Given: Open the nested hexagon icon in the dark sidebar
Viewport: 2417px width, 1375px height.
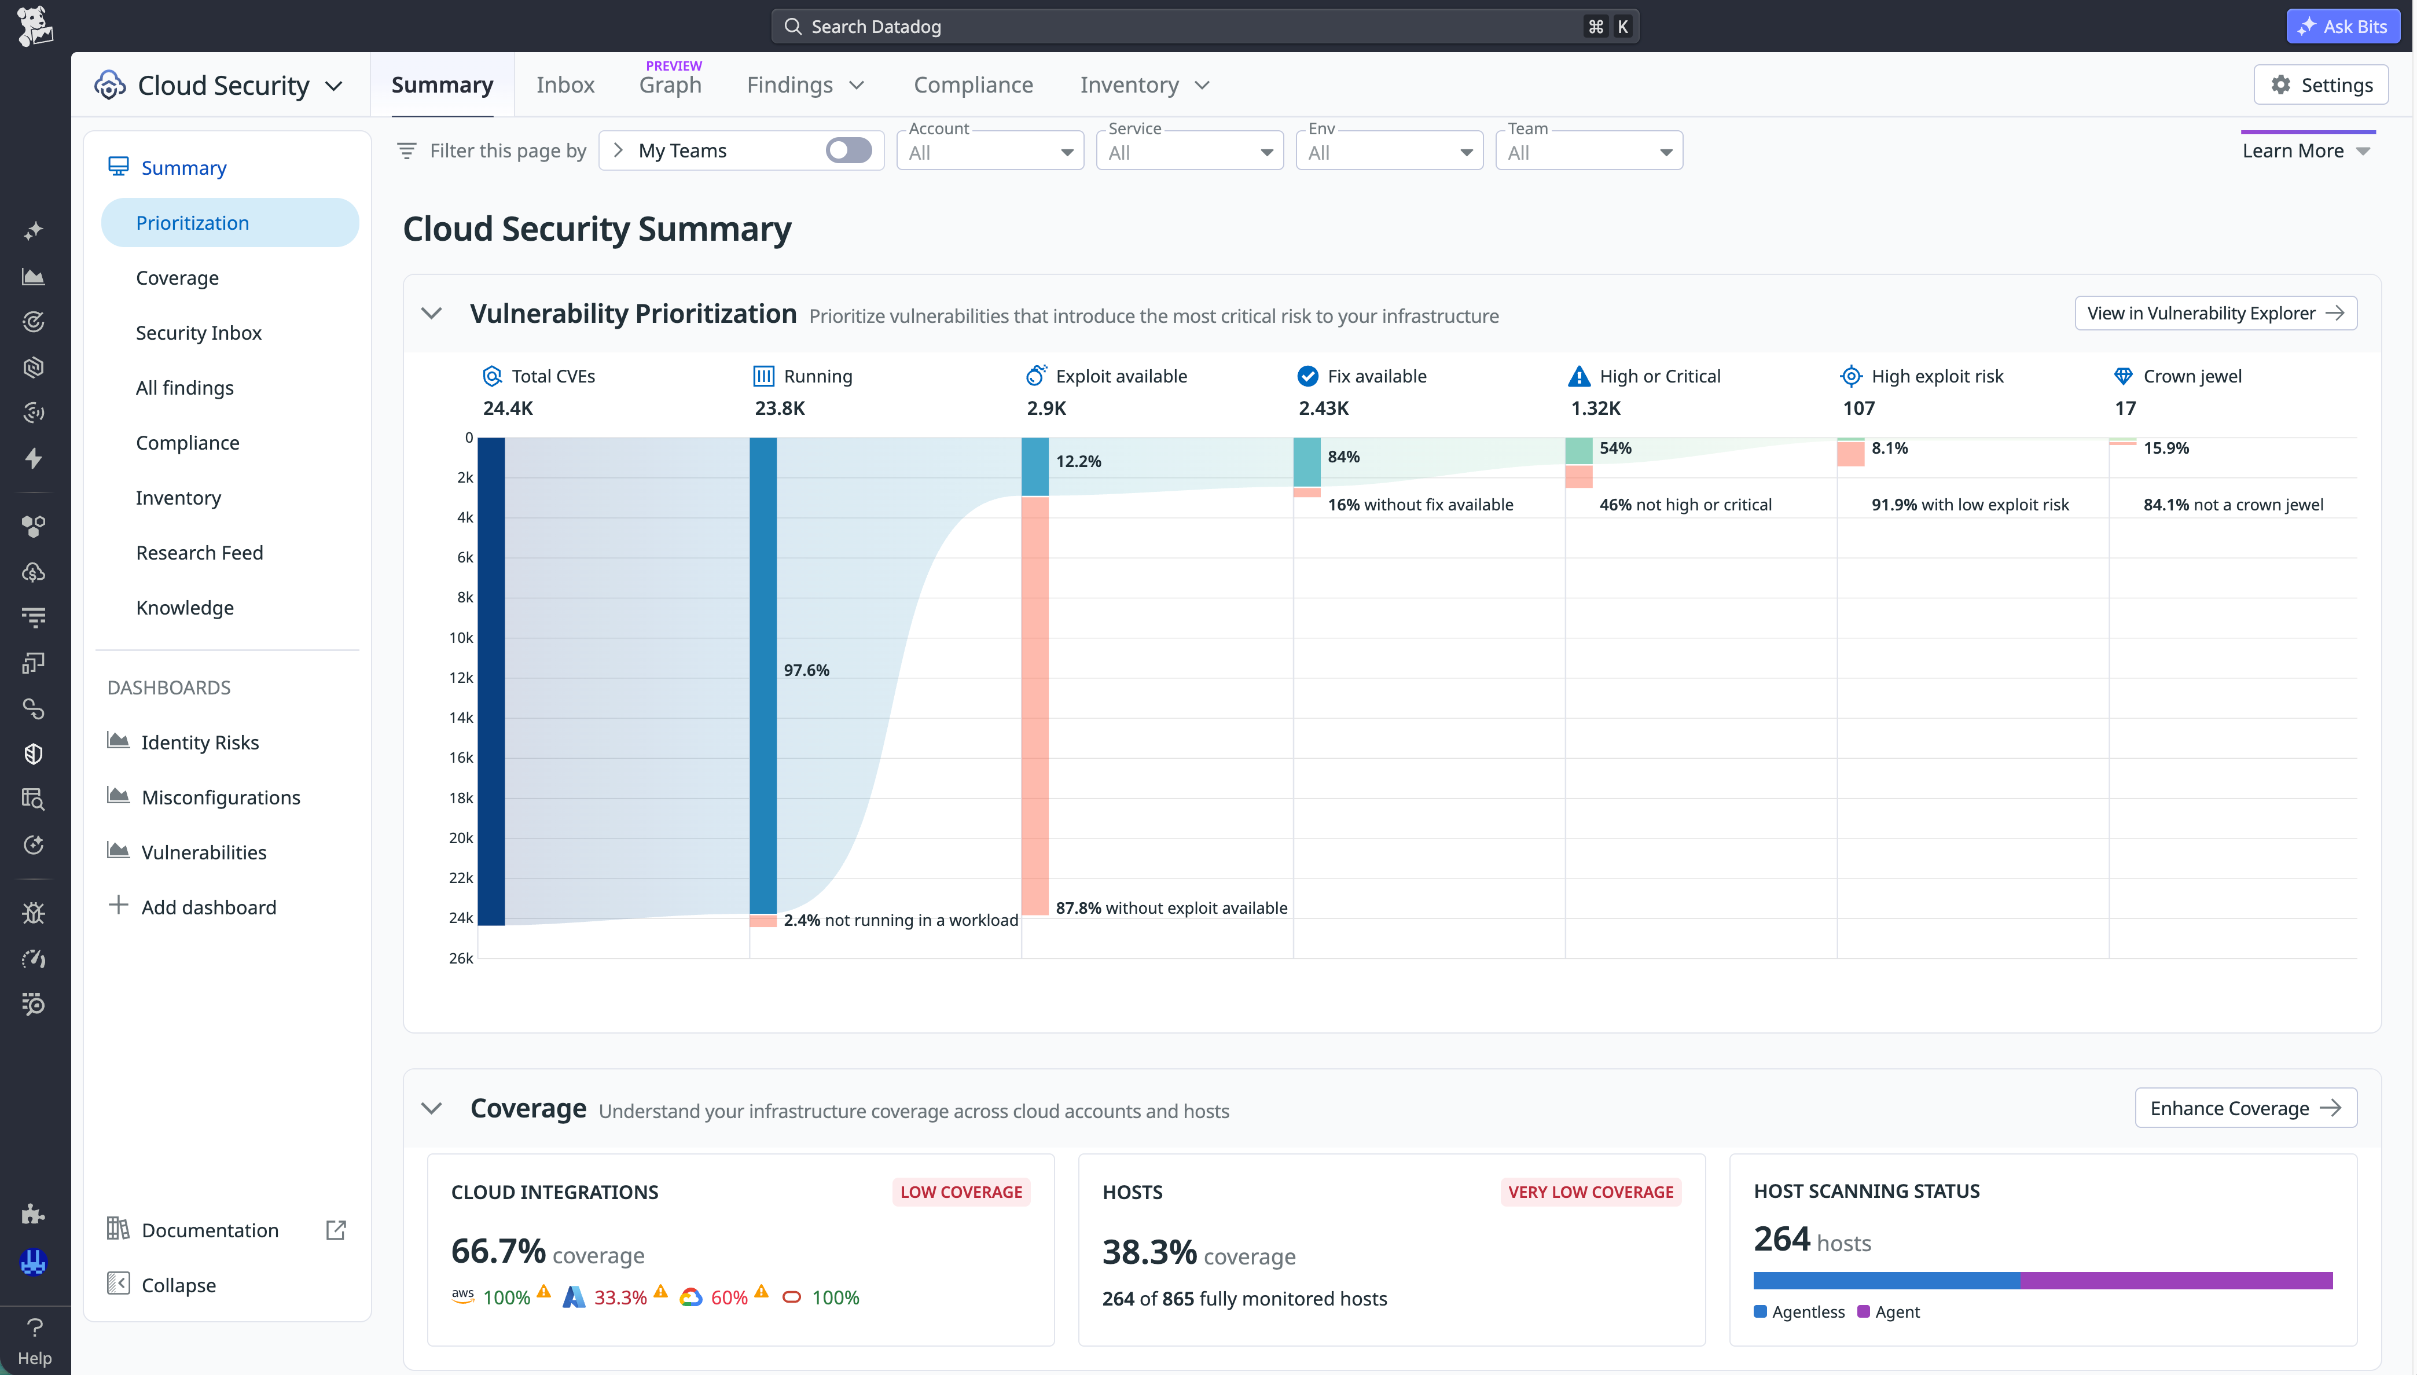Looking at the screenshot, I should (x=34, y=367).
